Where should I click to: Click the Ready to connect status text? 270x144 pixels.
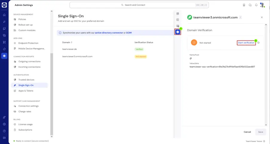32,141
